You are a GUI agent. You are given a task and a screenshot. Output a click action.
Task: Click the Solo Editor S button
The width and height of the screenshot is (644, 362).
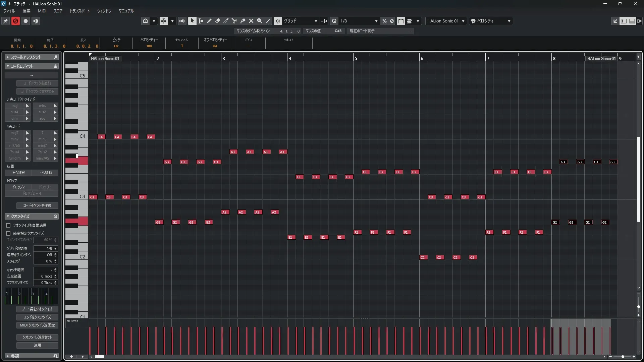click(15, 21)
